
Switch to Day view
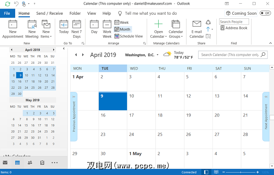coord(94,27)
